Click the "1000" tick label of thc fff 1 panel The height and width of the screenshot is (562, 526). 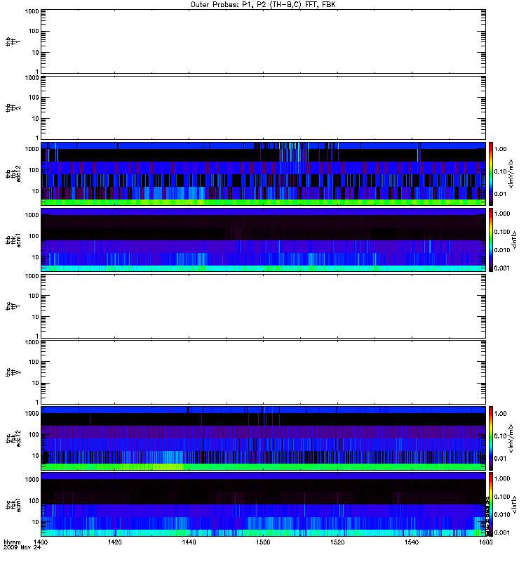pos(32,276)
